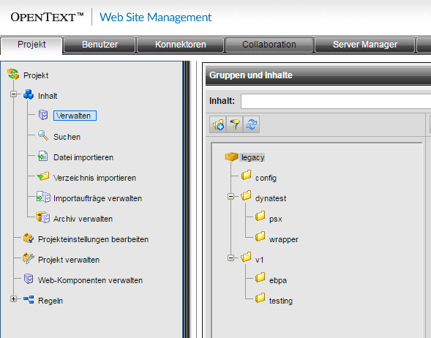Collapse the dynatest folder node
431x338 pixels.
pyautogui.click(x=231, y=197)
